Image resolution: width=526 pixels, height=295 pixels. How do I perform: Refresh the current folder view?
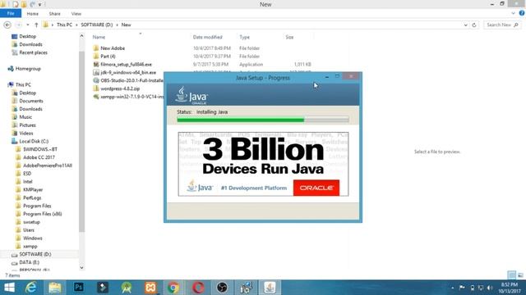tap(474, 25)
